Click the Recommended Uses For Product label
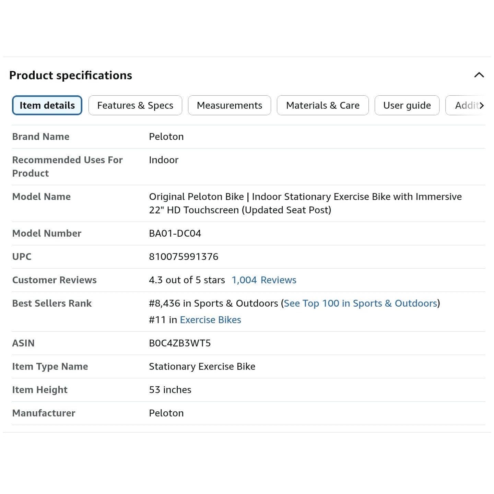 [68, 166]
